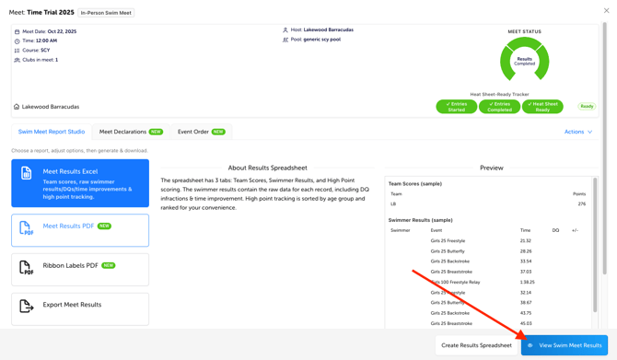Click the clock icon beside Time
Image resolution: width=617 pixels, height=360 pixels.
tap(17, 41)
